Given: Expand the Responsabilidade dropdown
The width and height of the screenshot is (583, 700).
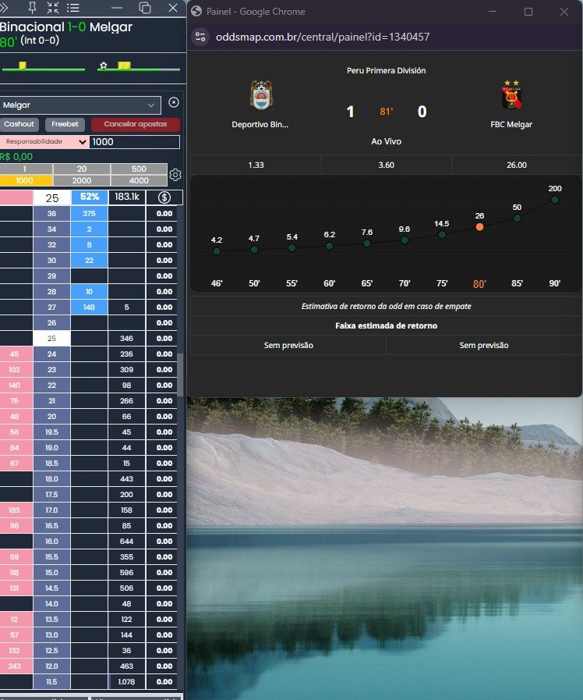Looking at the screenshot, I should click(45, 142).
